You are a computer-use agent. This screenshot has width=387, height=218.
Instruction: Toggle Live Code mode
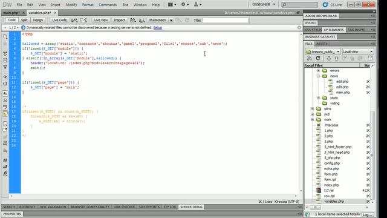[x=59, y=20]
